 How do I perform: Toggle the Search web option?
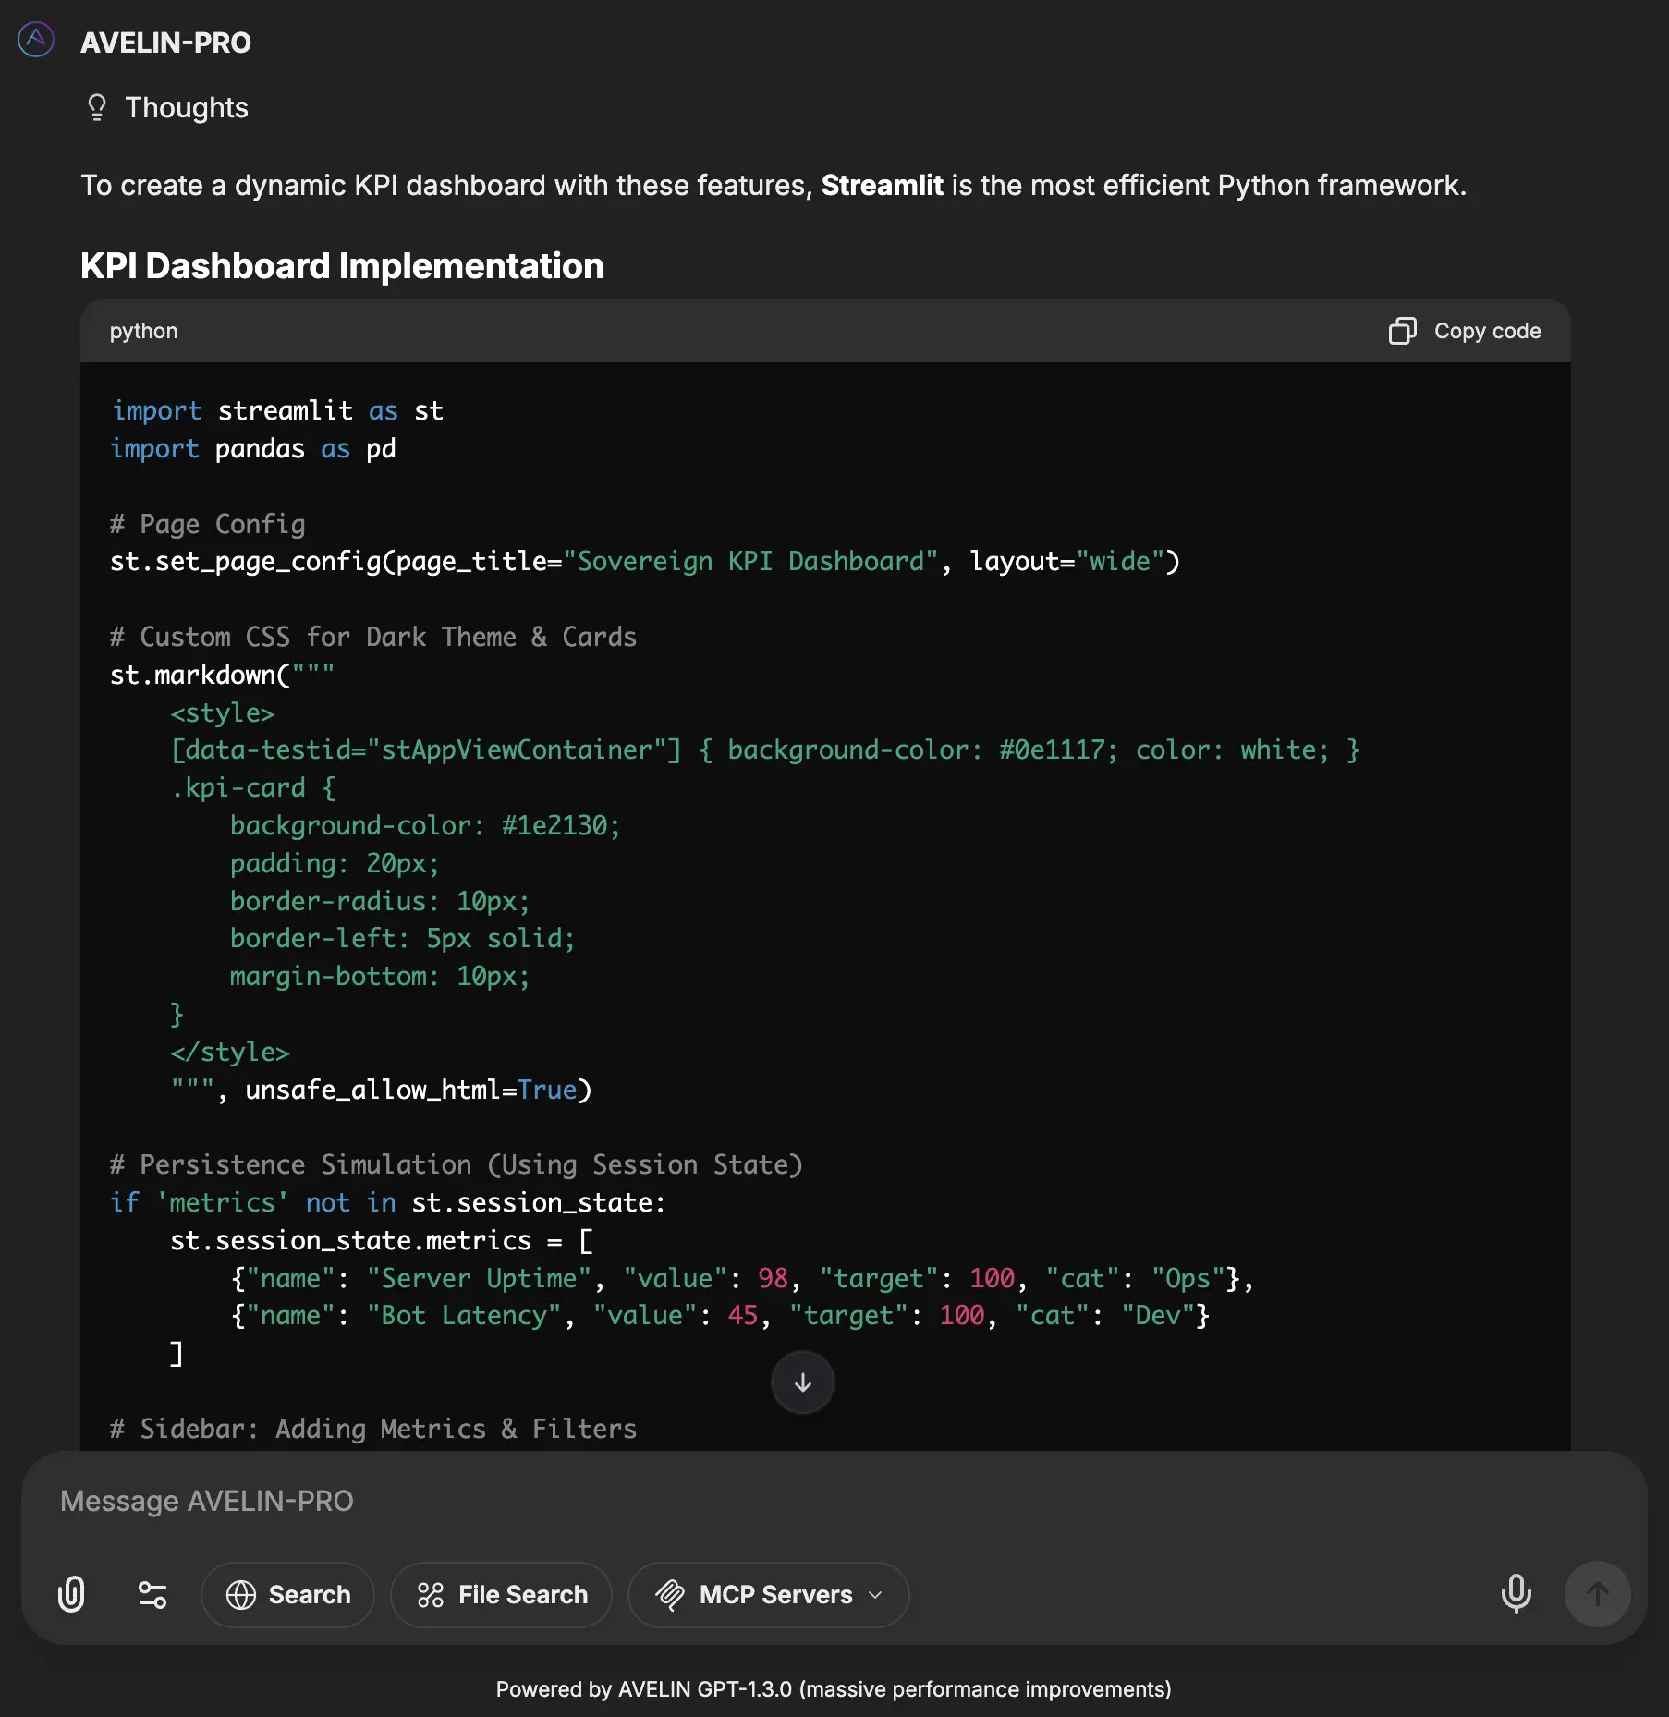click(287, 1594)
